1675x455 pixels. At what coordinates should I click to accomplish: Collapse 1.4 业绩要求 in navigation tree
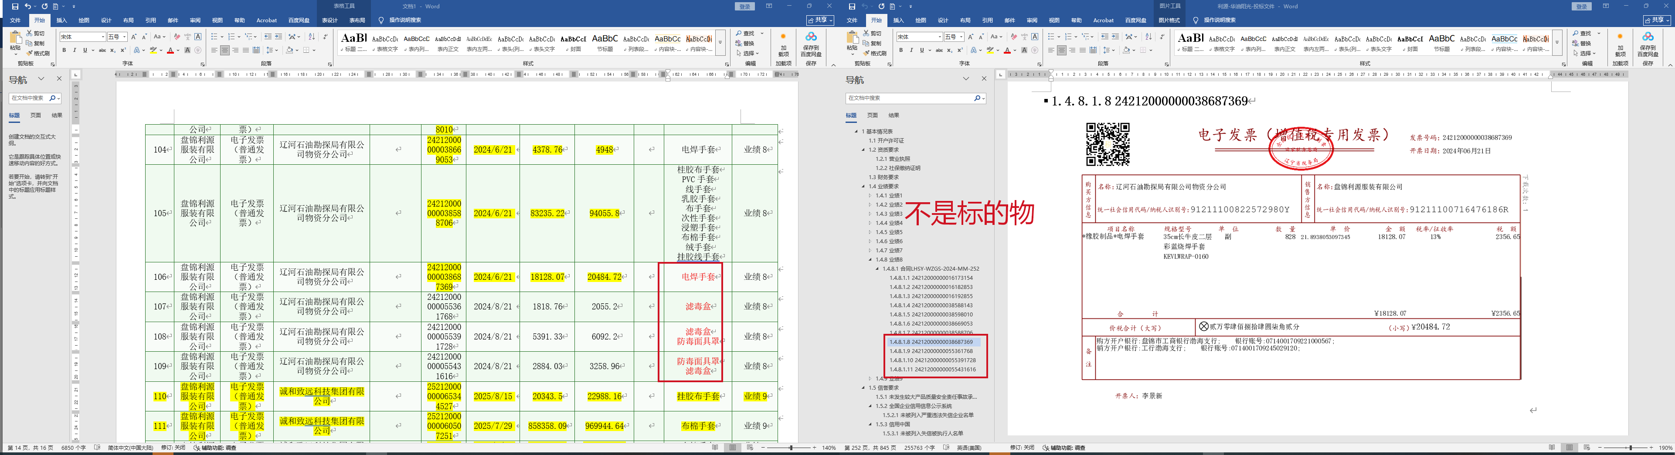pyautogui.click(x=863, y=187)
